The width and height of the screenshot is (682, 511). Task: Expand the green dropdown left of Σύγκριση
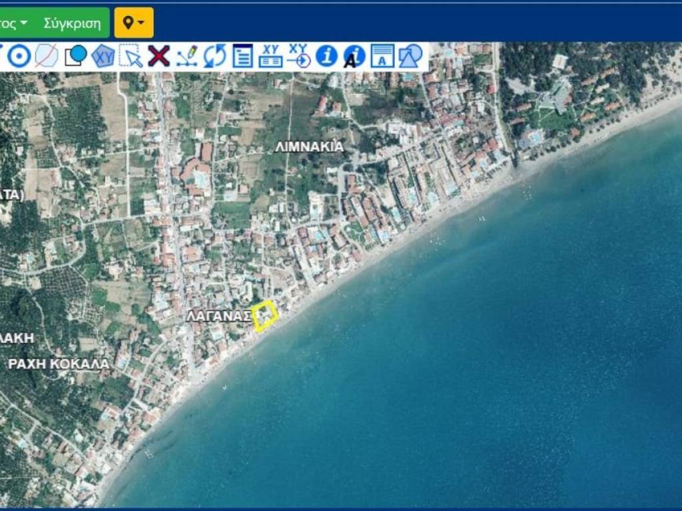(13, 23)
